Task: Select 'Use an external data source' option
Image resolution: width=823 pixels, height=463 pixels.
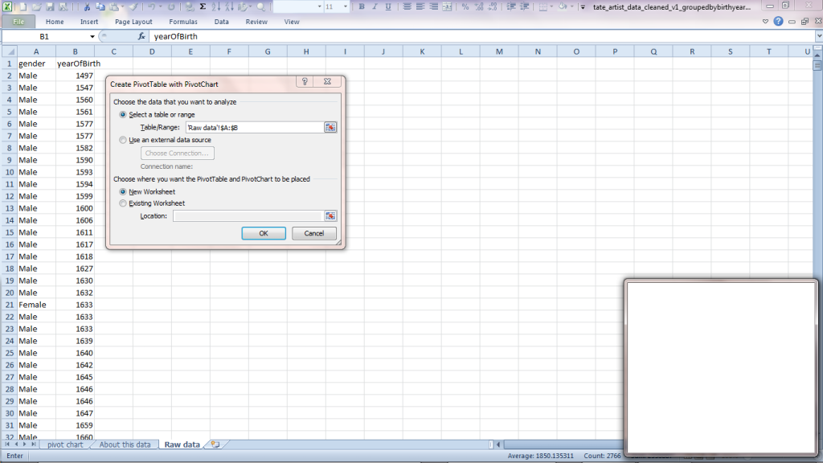Action: click(x=123, y=140)
